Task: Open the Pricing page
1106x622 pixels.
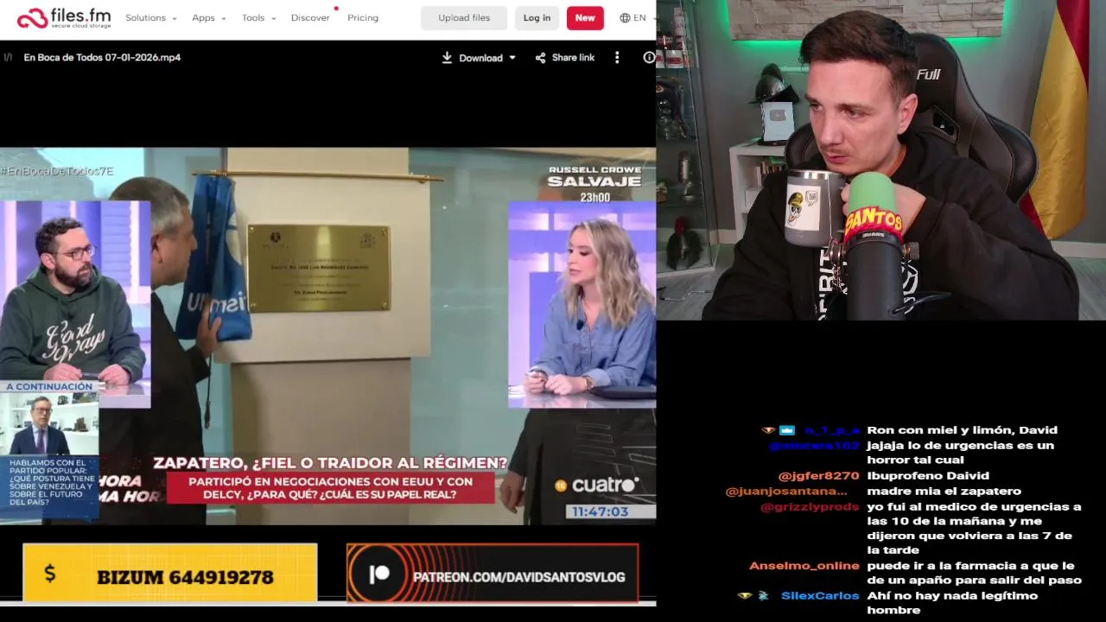Action: point(363,17)
